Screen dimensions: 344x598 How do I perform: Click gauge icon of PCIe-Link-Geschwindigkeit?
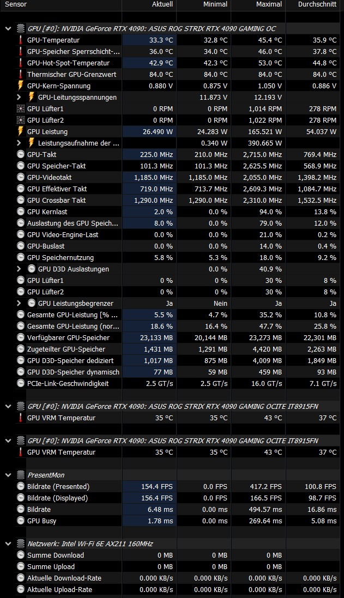click(x=21, y=383)
